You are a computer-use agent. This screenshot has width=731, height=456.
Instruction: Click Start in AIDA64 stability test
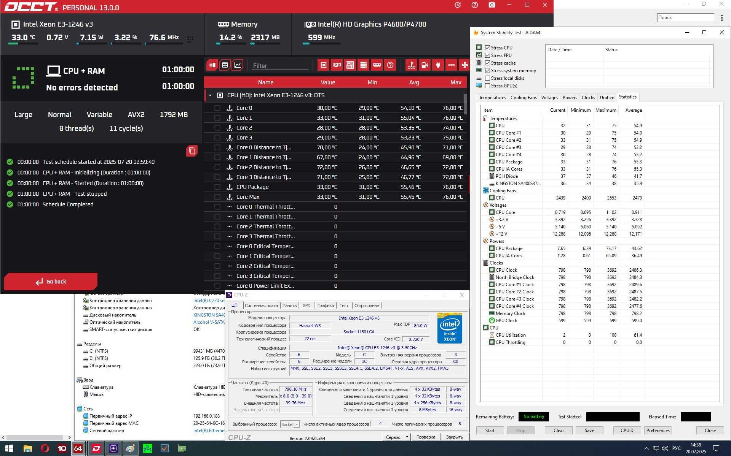[490, 431]
